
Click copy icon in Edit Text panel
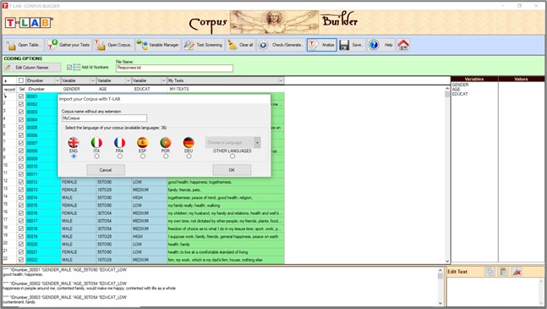tap(490, 272)
